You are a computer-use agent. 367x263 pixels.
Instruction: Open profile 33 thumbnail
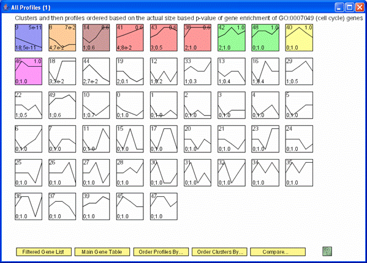click(197, 72)
